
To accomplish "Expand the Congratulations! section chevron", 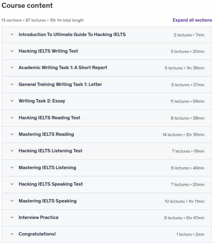I will (x=12, y=234).
